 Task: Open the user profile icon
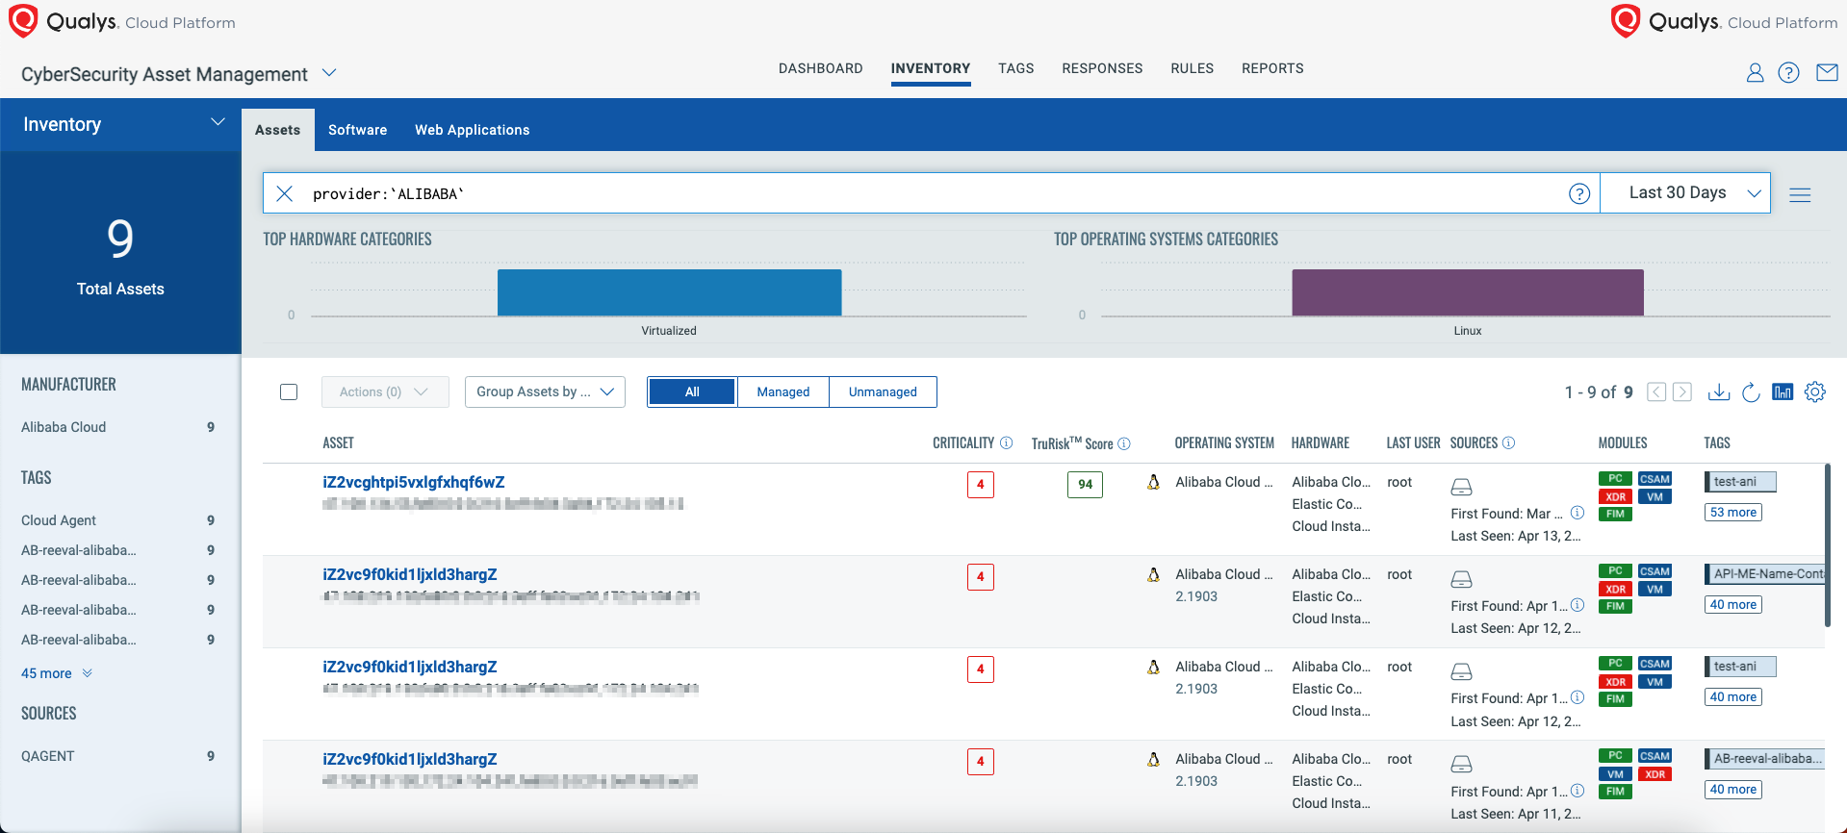click(1755, 73)
